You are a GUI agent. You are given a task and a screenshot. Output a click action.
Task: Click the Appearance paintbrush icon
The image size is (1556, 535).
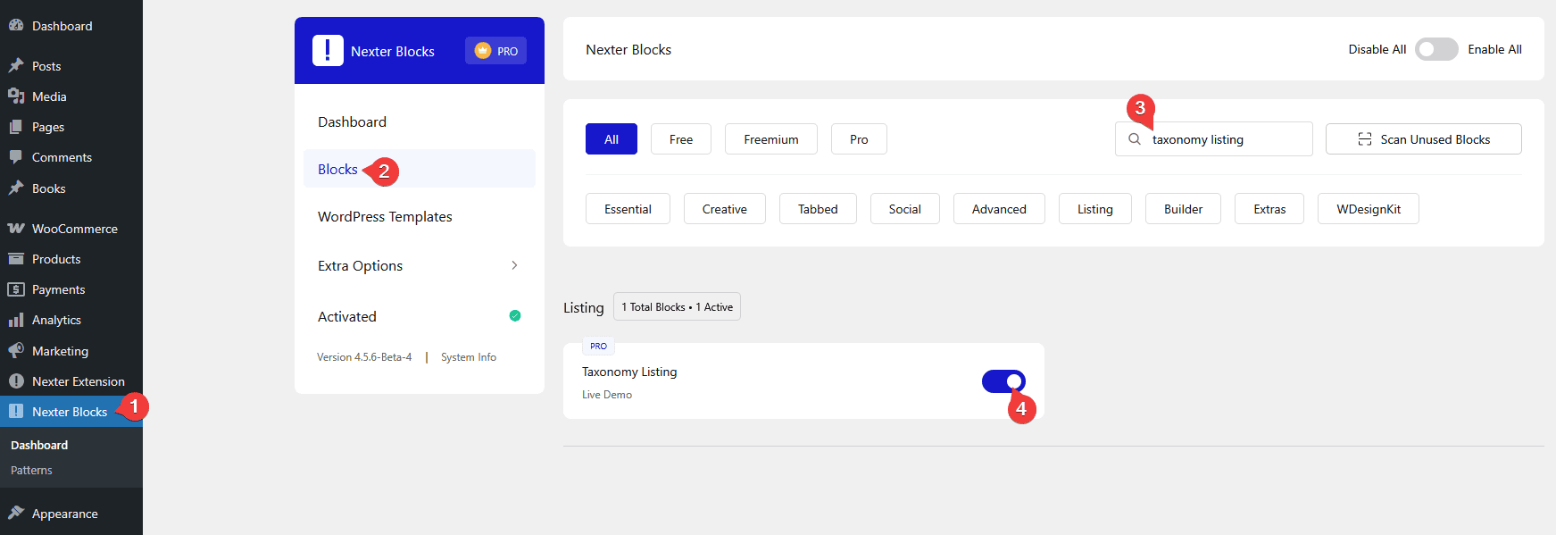click(16, 514)
